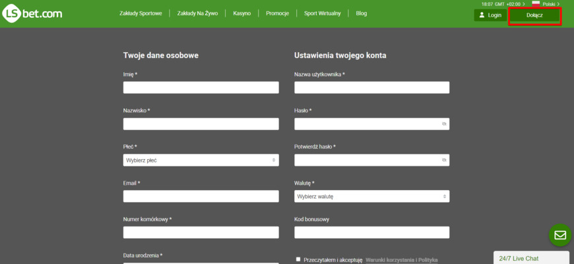Screen dimensions: 574x264
Task: Open the Blog page
Action: (362, 14)
